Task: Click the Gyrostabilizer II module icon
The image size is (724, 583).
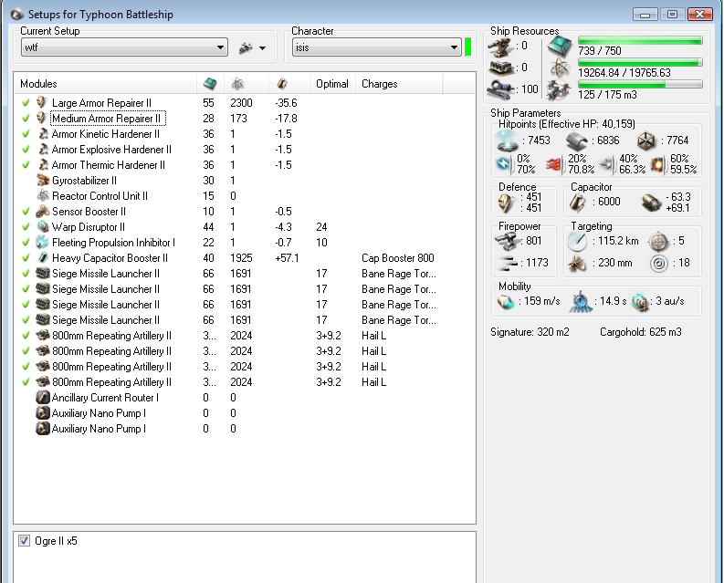Action: pos(43,181)
